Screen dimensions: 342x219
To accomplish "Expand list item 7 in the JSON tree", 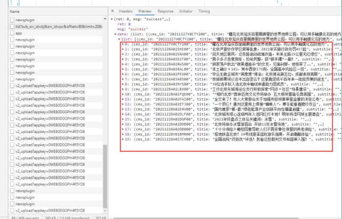I will point(123,79).
